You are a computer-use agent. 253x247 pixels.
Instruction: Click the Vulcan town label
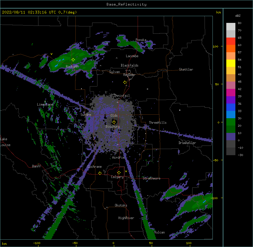point(159,232)
